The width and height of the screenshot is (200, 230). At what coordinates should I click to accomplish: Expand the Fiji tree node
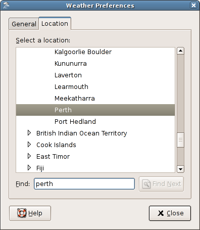[29, 168]
